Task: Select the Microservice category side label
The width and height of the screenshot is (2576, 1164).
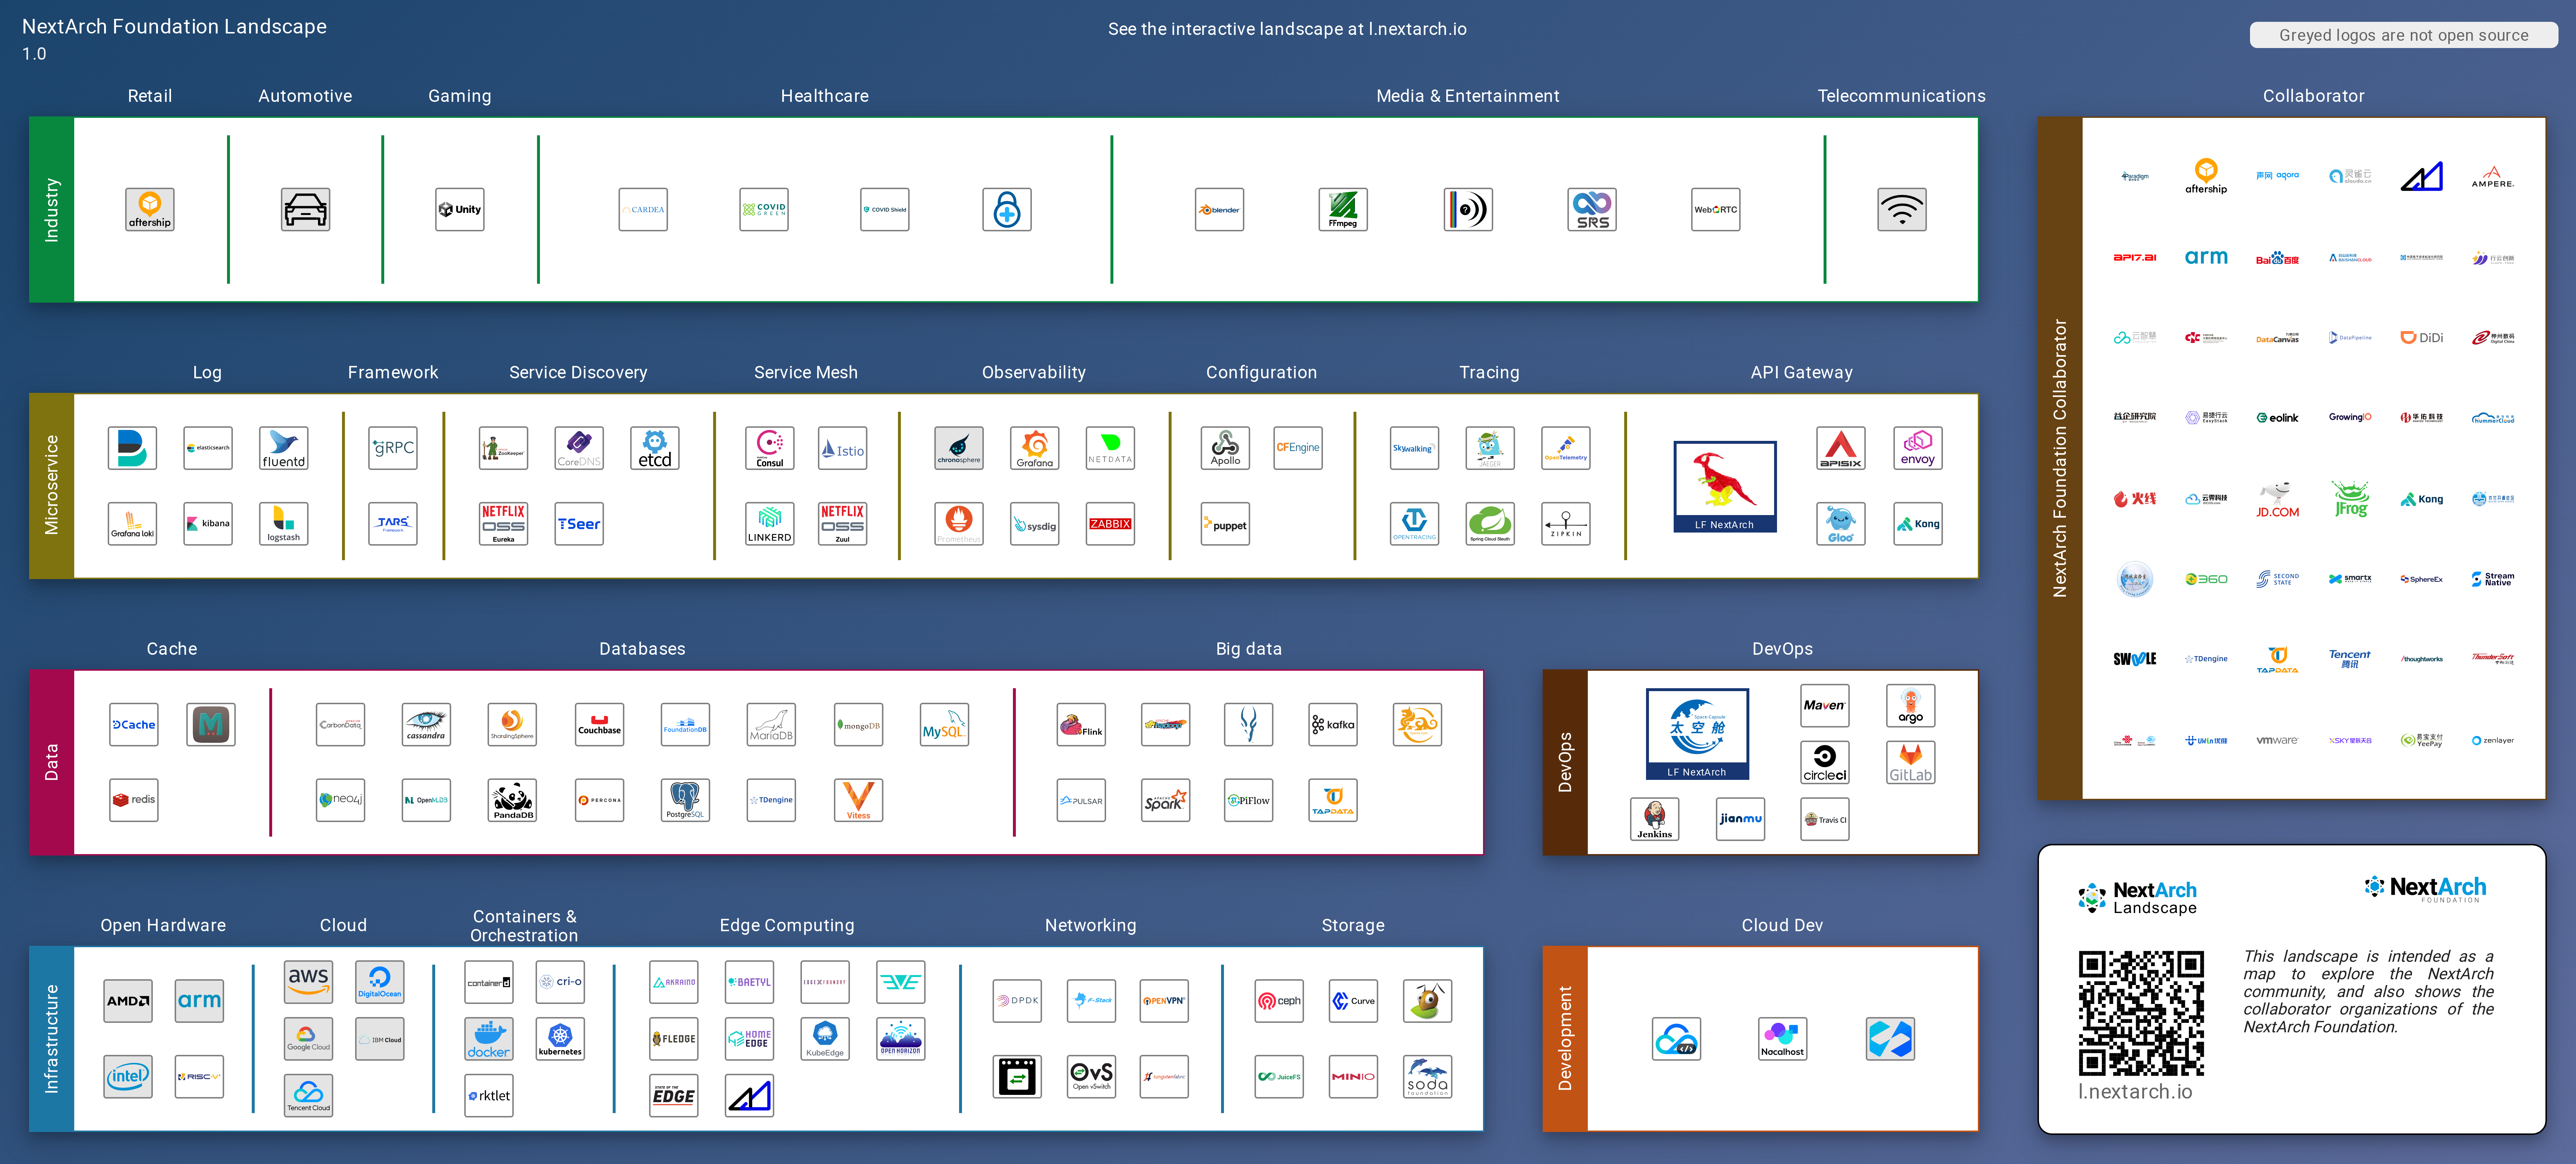Action: coord(52,485)
